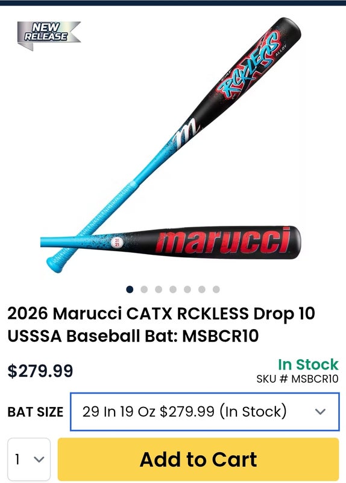Image resolution: width=346 pixels, height=483 pixels.
Task: Click the Bat Size chevron arrow
Action: point(320,412)
